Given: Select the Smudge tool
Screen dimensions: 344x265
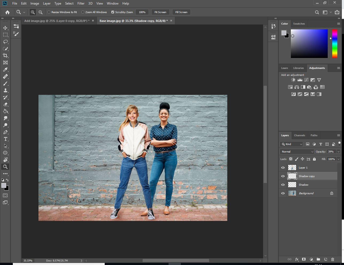Looking at the screenshot, I should pos(5,118).
